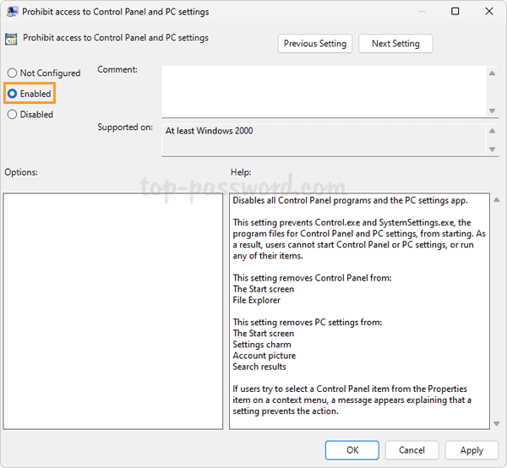Screen dimensions: 507x468
Task: Click the setting icon beside the policy heading
Action: 12,39
